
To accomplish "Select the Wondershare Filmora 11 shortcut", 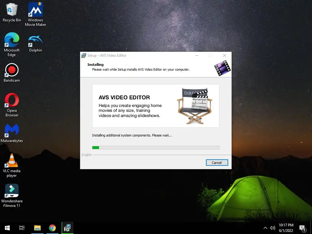I will tap(12, 196).
